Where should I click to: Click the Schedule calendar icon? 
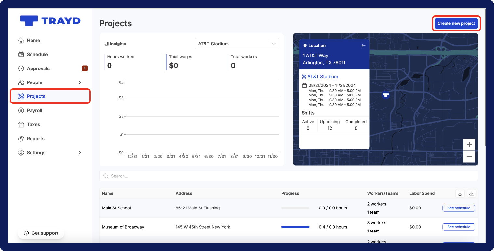coord(21,54)
